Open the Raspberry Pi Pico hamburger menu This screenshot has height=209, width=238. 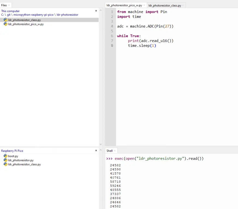point(96,151)
